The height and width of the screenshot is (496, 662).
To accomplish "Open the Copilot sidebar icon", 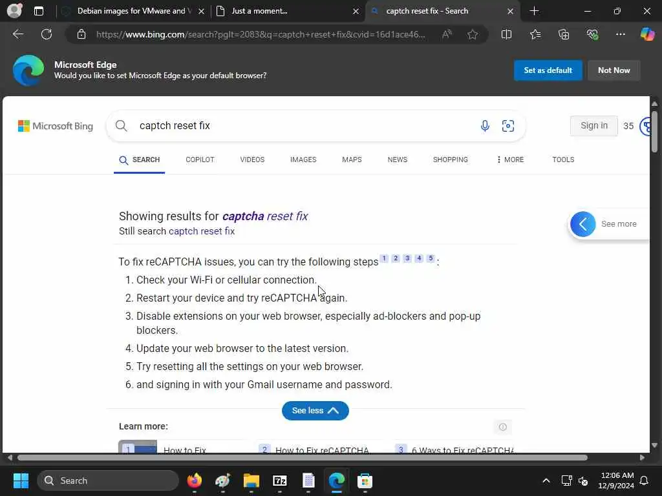I will click(x=647, y=34).
